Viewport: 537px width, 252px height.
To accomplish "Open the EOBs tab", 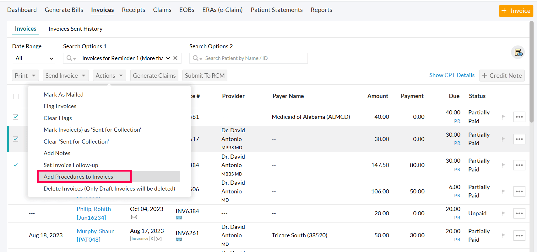I will 187,10.
